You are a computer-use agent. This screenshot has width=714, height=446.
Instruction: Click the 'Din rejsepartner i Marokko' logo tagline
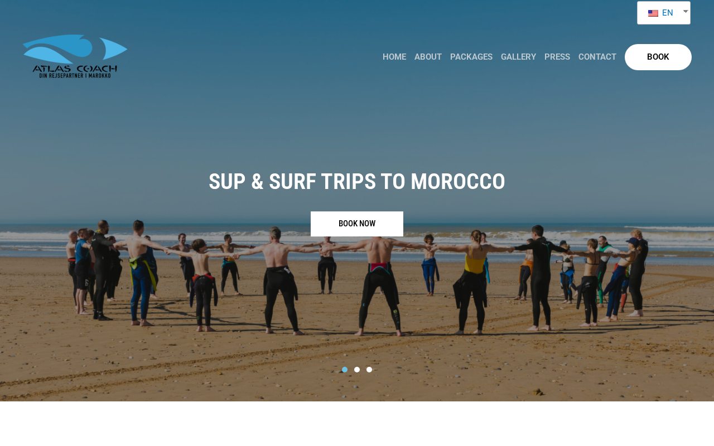(75, 75)
